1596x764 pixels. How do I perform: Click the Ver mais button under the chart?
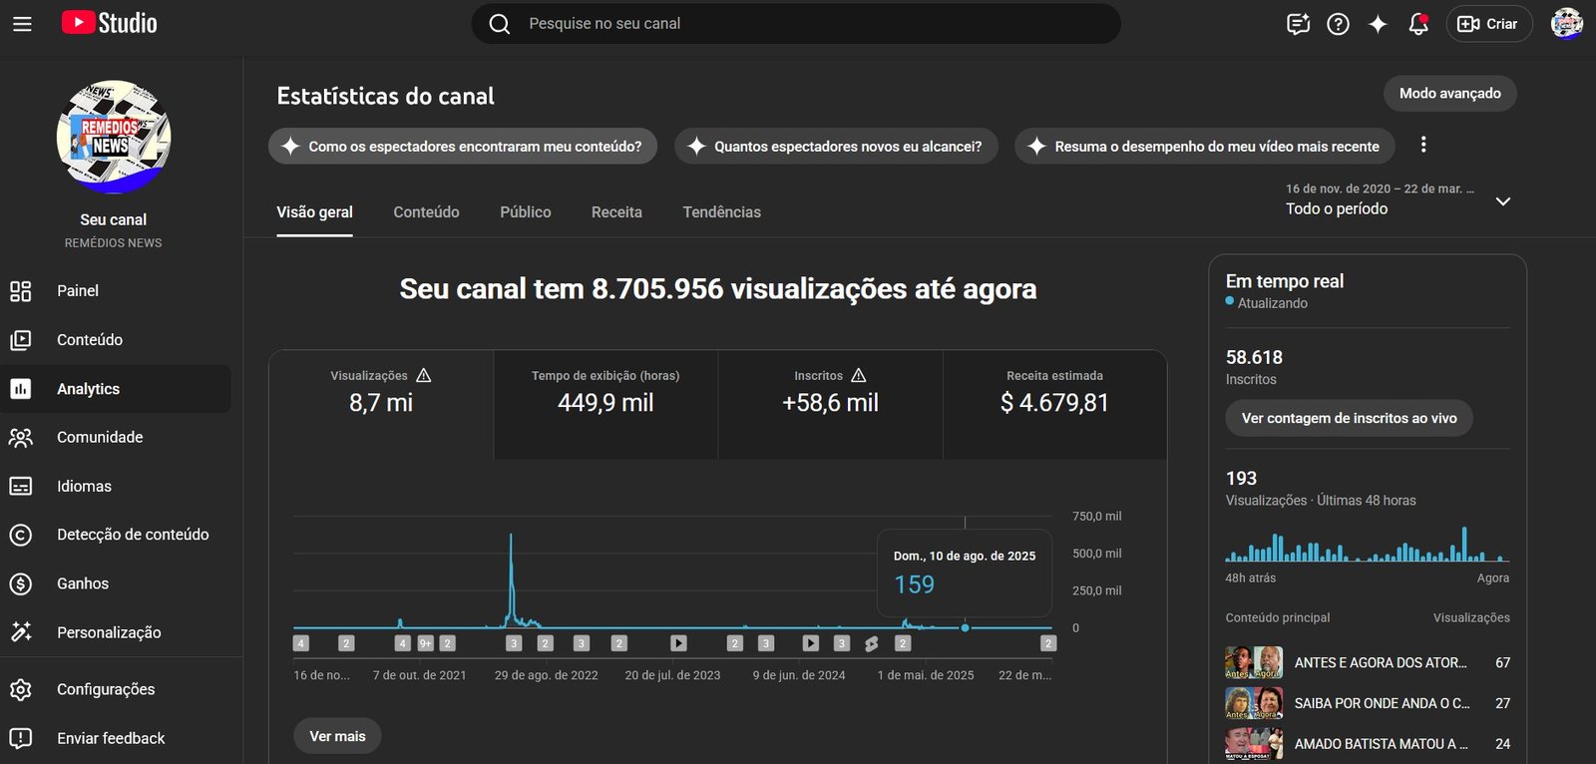(337, 736)
